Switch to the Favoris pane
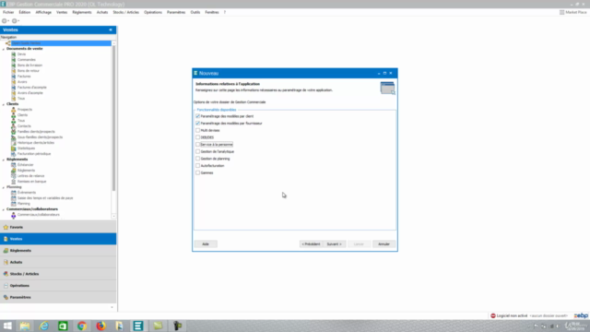 58,228
